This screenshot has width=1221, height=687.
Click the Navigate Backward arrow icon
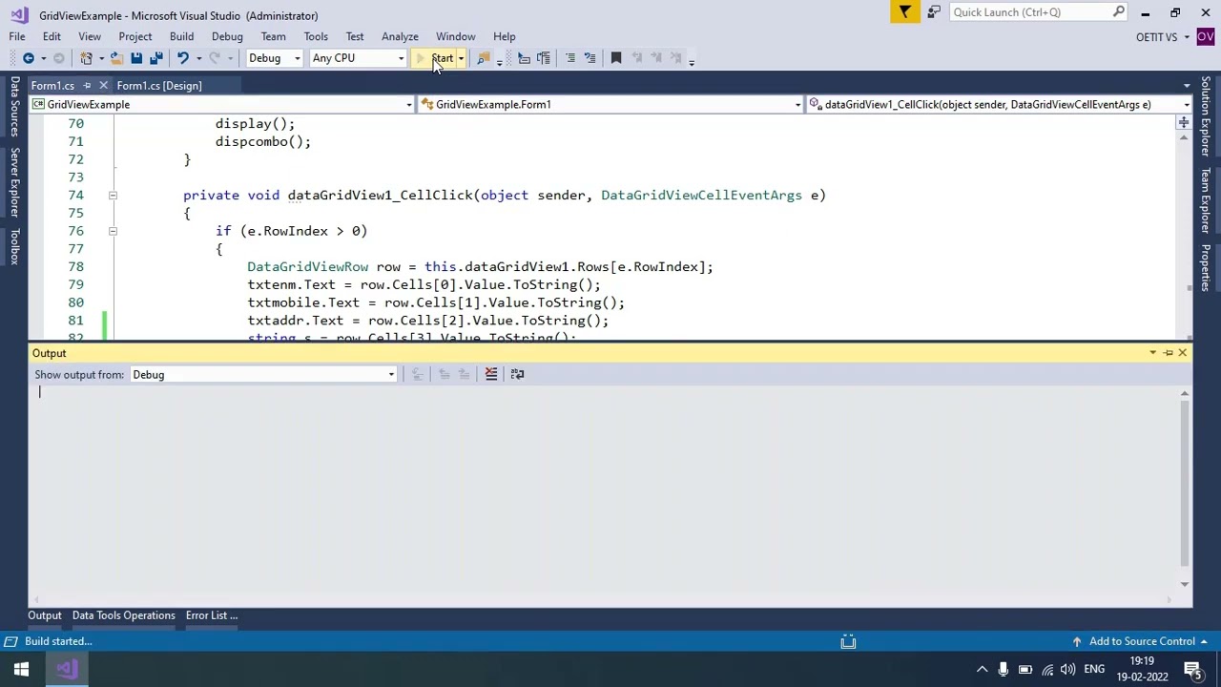29,58
